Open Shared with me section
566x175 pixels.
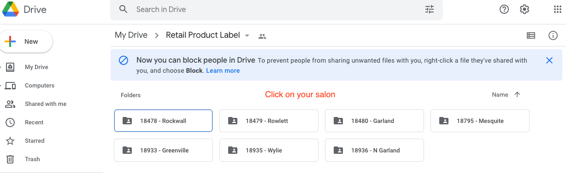[46, 104]
